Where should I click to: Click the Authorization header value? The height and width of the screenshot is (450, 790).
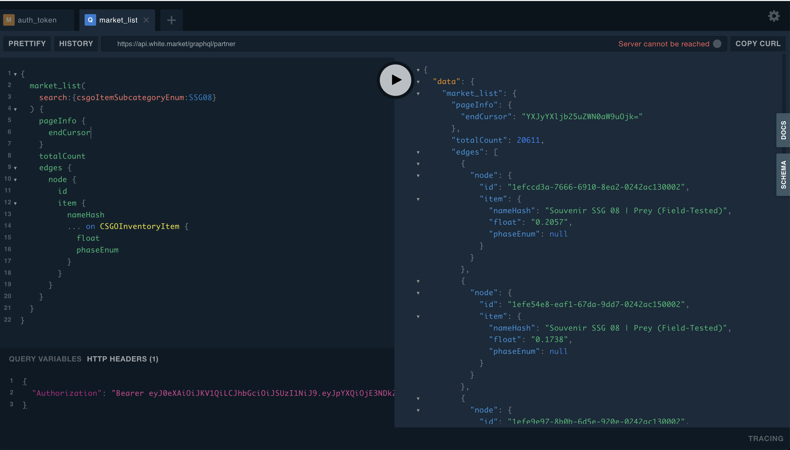click(x=253, y=393)
